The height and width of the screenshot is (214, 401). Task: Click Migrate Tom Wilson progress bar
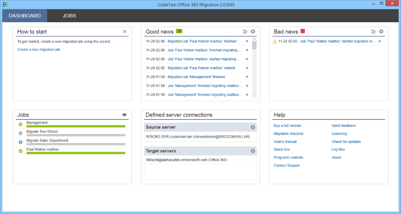pyautogui.click(x=76, y=135)
